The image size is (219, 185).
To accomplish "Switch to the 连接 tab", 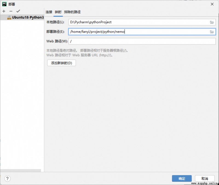I will point(49,12).
